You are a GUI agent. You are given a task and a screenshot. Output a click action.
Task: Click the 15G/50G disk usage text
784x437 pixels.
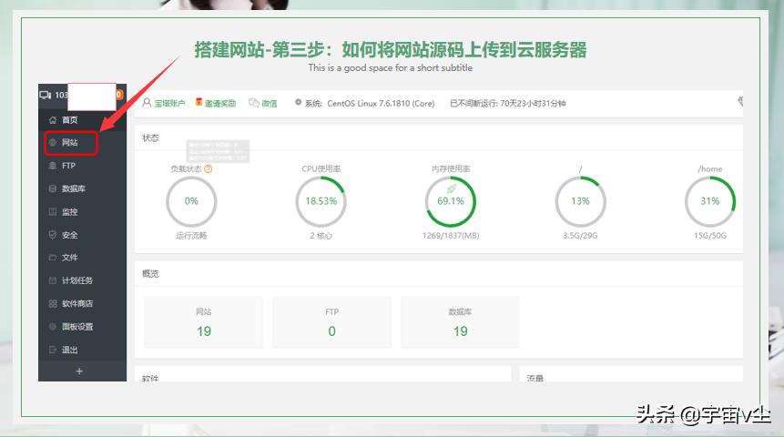(710, 236)
